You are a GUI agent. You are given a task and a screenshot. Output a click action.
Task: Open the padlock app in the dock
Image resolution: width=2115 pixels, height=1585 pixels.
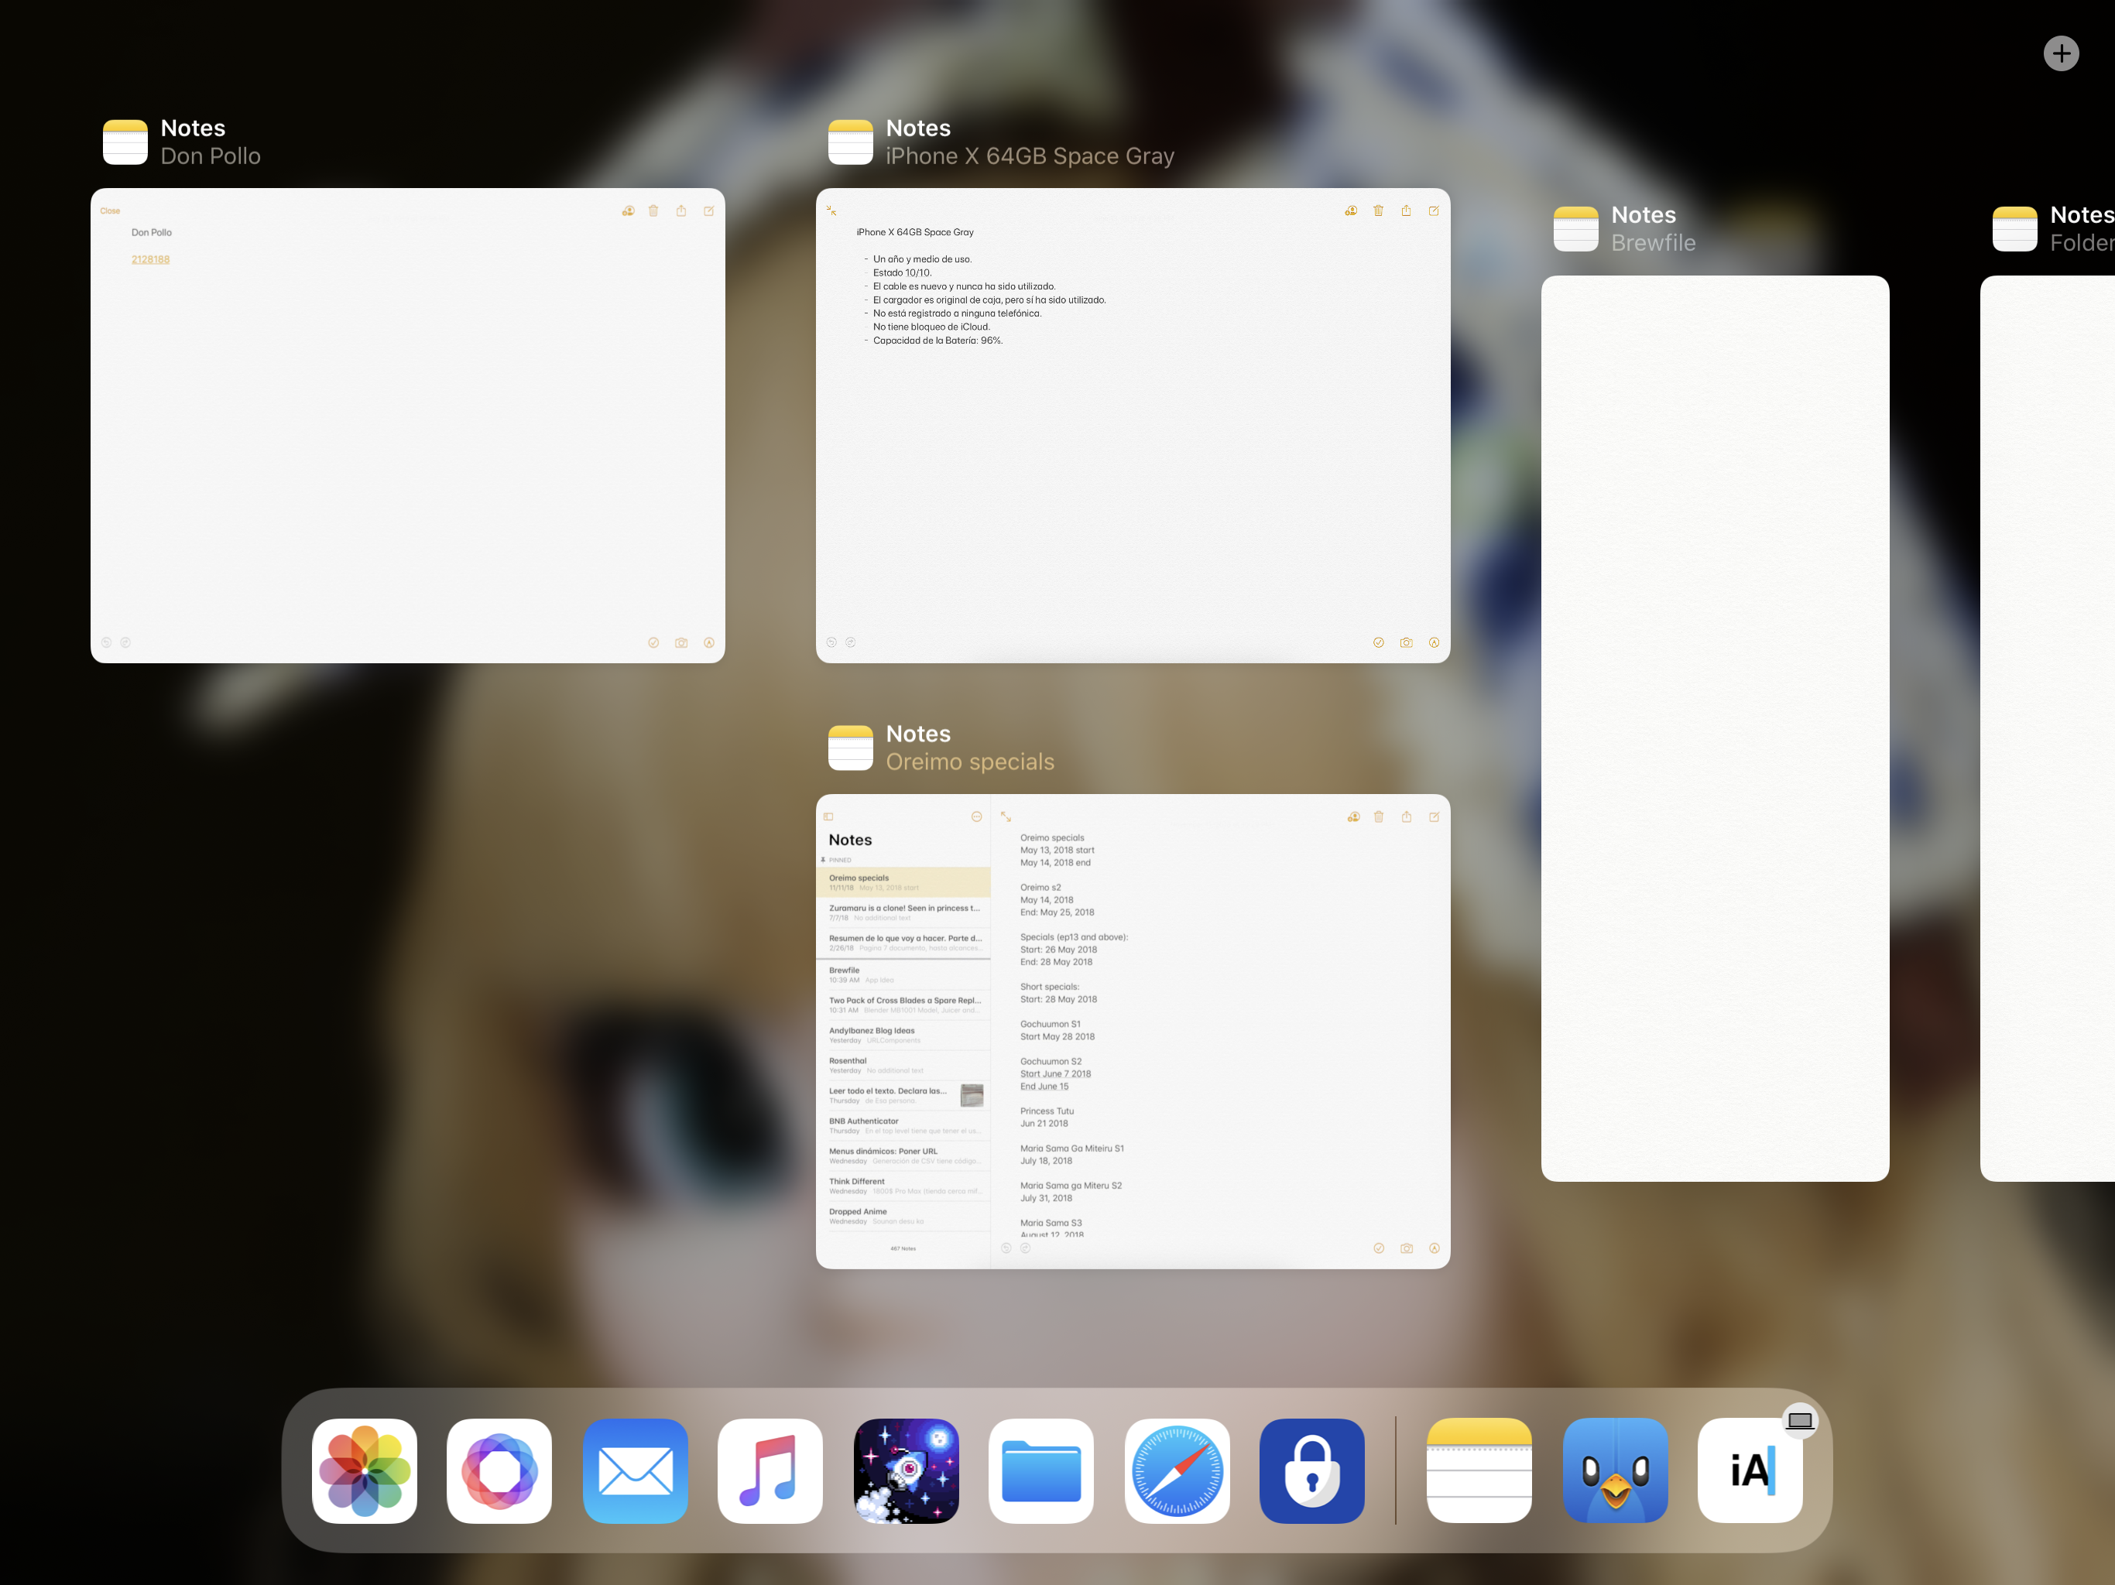1312,1470
